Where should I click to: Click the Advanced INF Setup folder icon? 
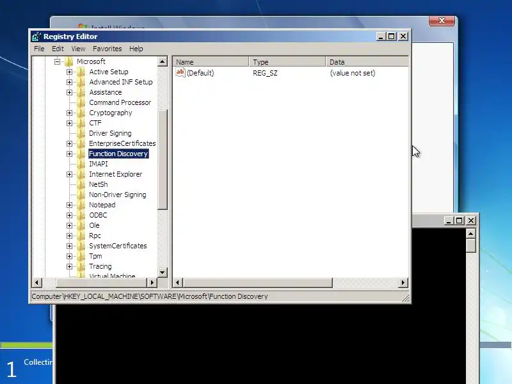(81, 82)
